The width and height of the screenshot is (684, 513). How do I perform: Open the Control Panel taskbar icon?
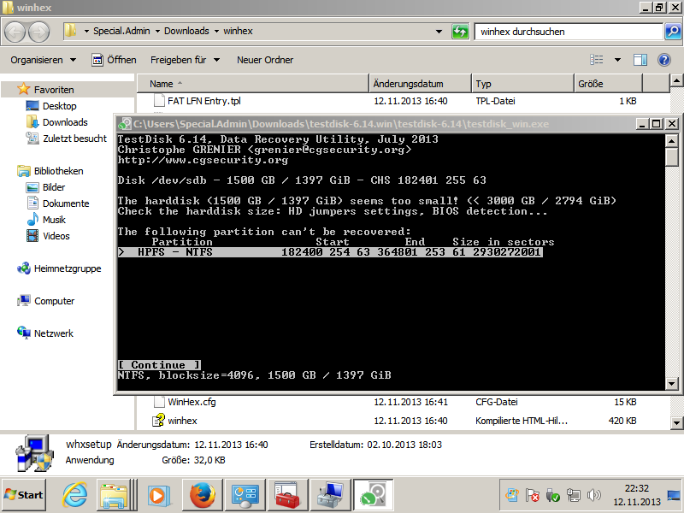pyautogui.click(x=245, y=495)
